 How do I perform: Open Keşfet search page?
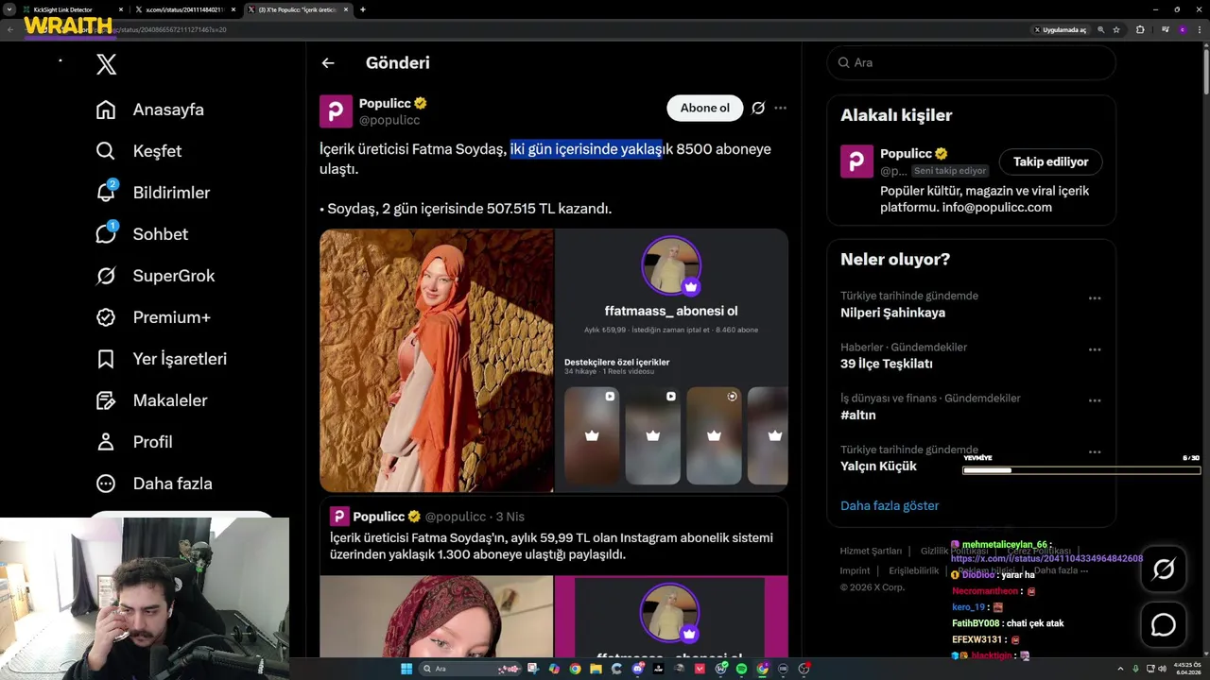pyautogui.click(x=139, y=151)
